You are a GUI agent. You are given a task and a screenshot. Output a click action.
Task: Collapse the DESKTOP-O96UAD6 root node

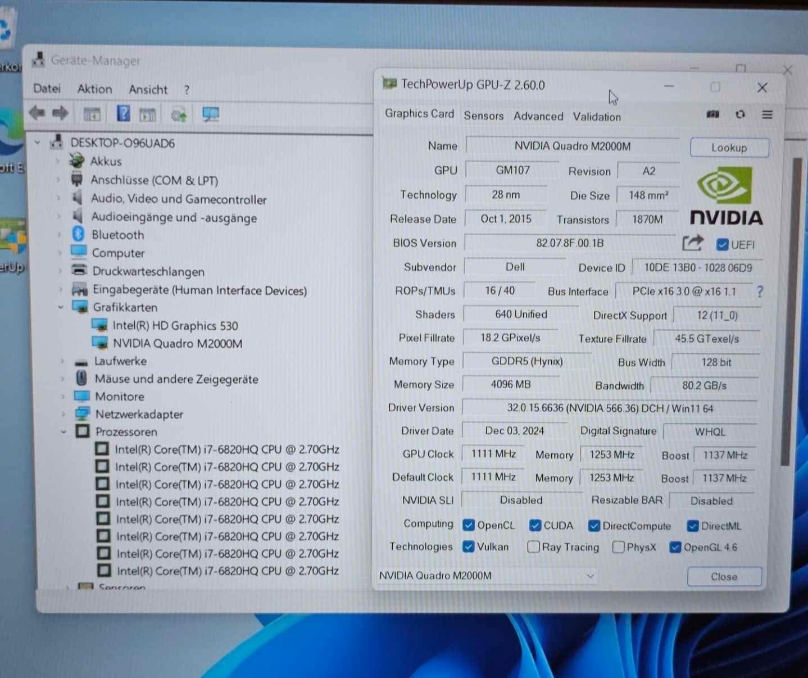[38, 143]
